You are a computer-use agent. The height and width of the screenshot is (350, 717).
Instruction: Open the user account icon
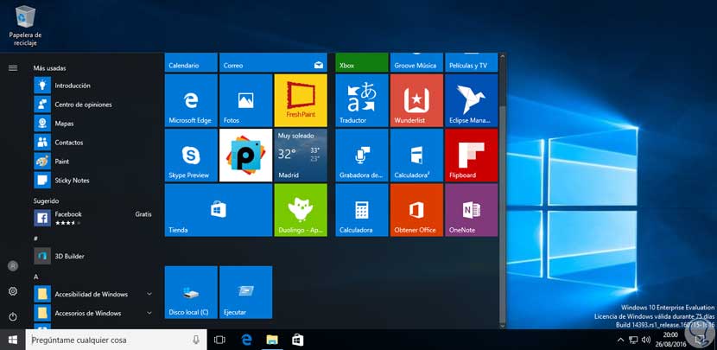coord(13,266)
